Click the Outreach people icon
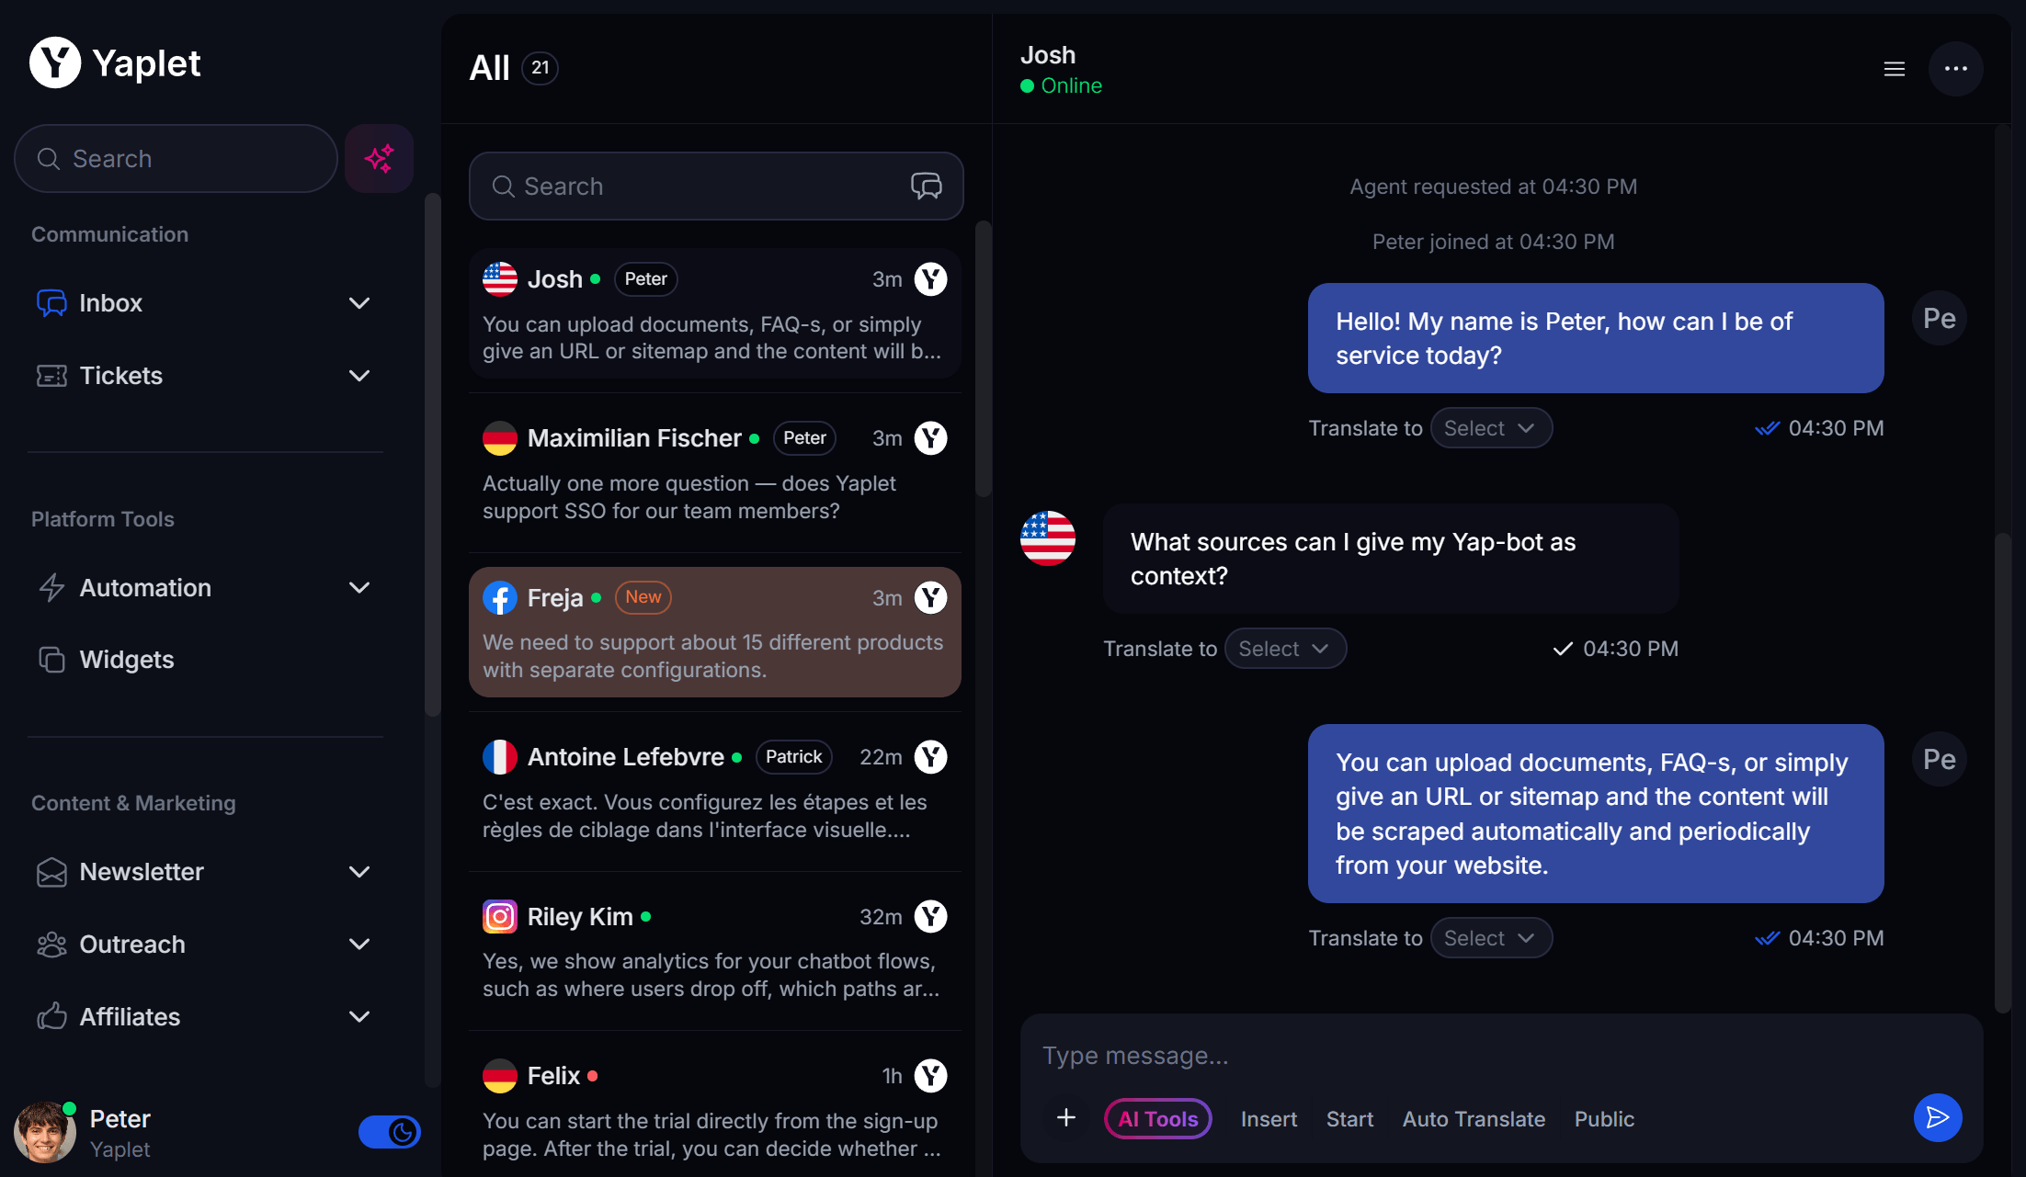 pos(51,944)
